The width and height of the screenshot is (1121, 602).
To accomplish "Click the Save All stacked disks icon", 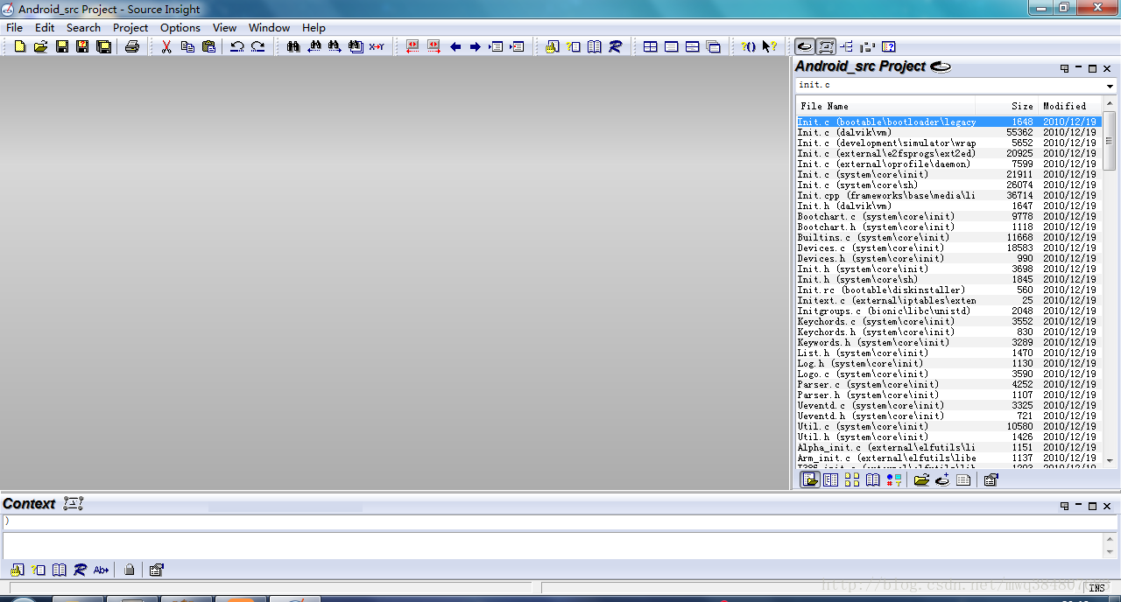I will click(103, 46).
